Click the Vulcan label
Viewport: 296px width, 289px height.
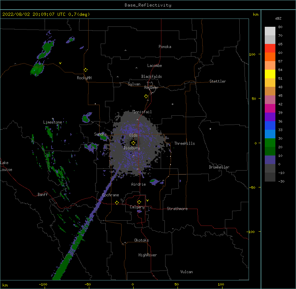tap(186, 272)
